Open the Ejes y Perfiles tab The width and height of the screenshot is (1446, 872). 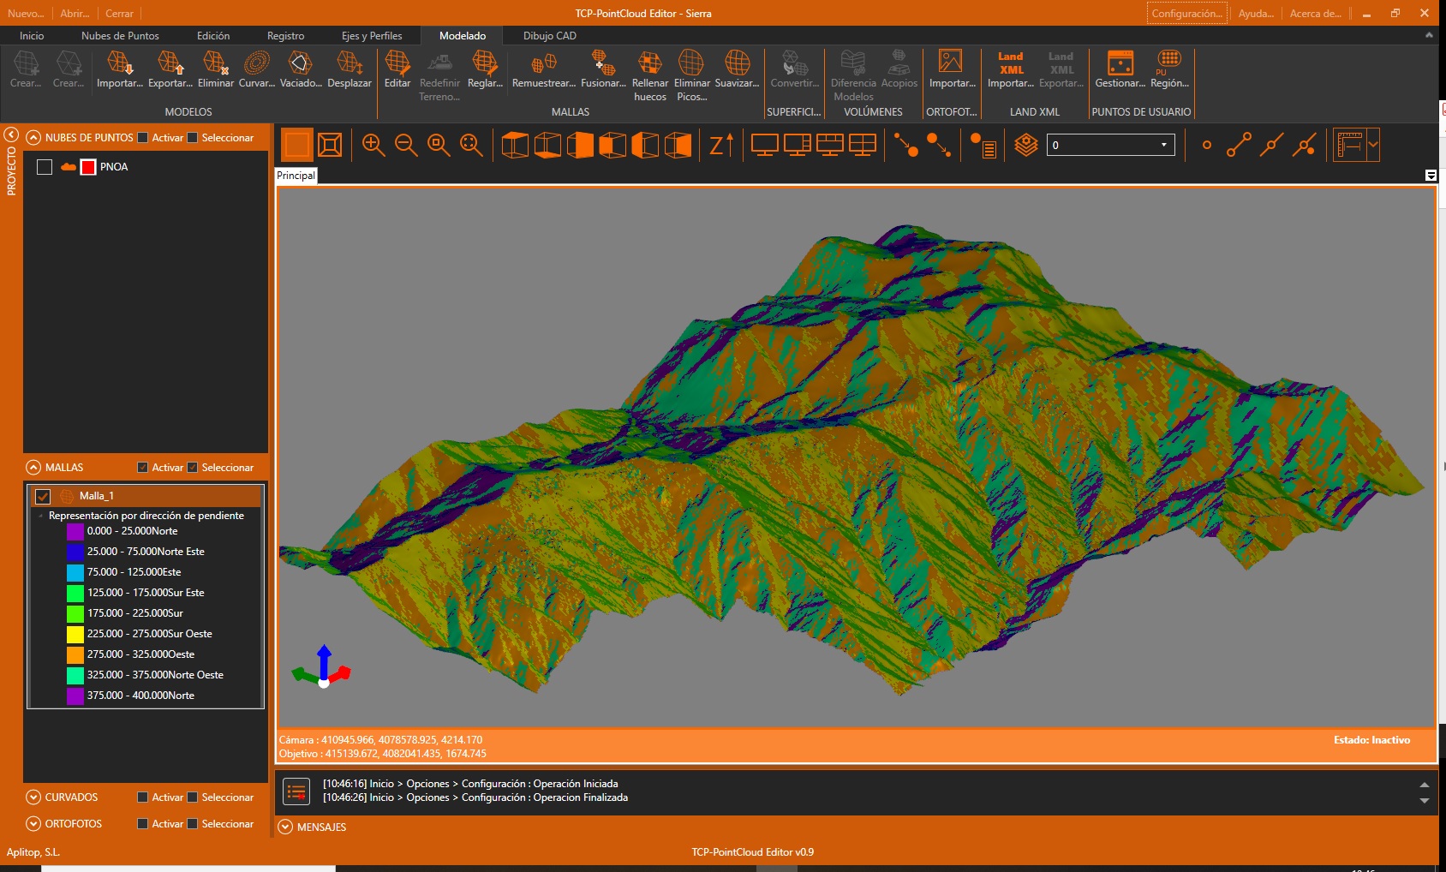[x=372, y=36]
